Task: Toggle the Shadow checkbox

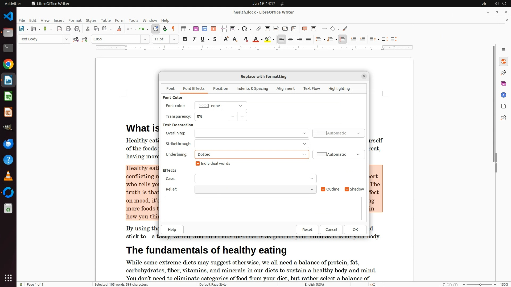Action: (347, 189)
